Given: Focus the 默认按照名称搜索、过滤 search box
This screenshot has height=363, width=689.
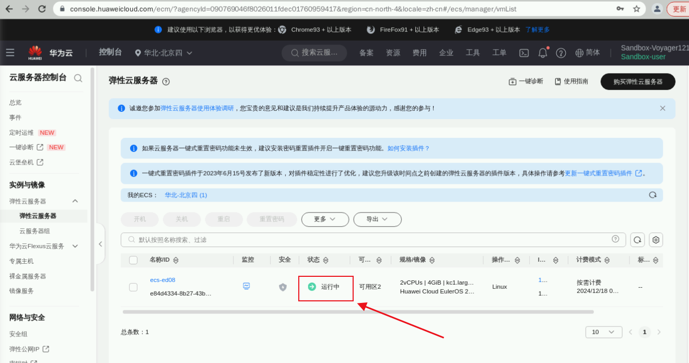Looking at the screenshot, I should pyautogui.click(x=373, y=240).
